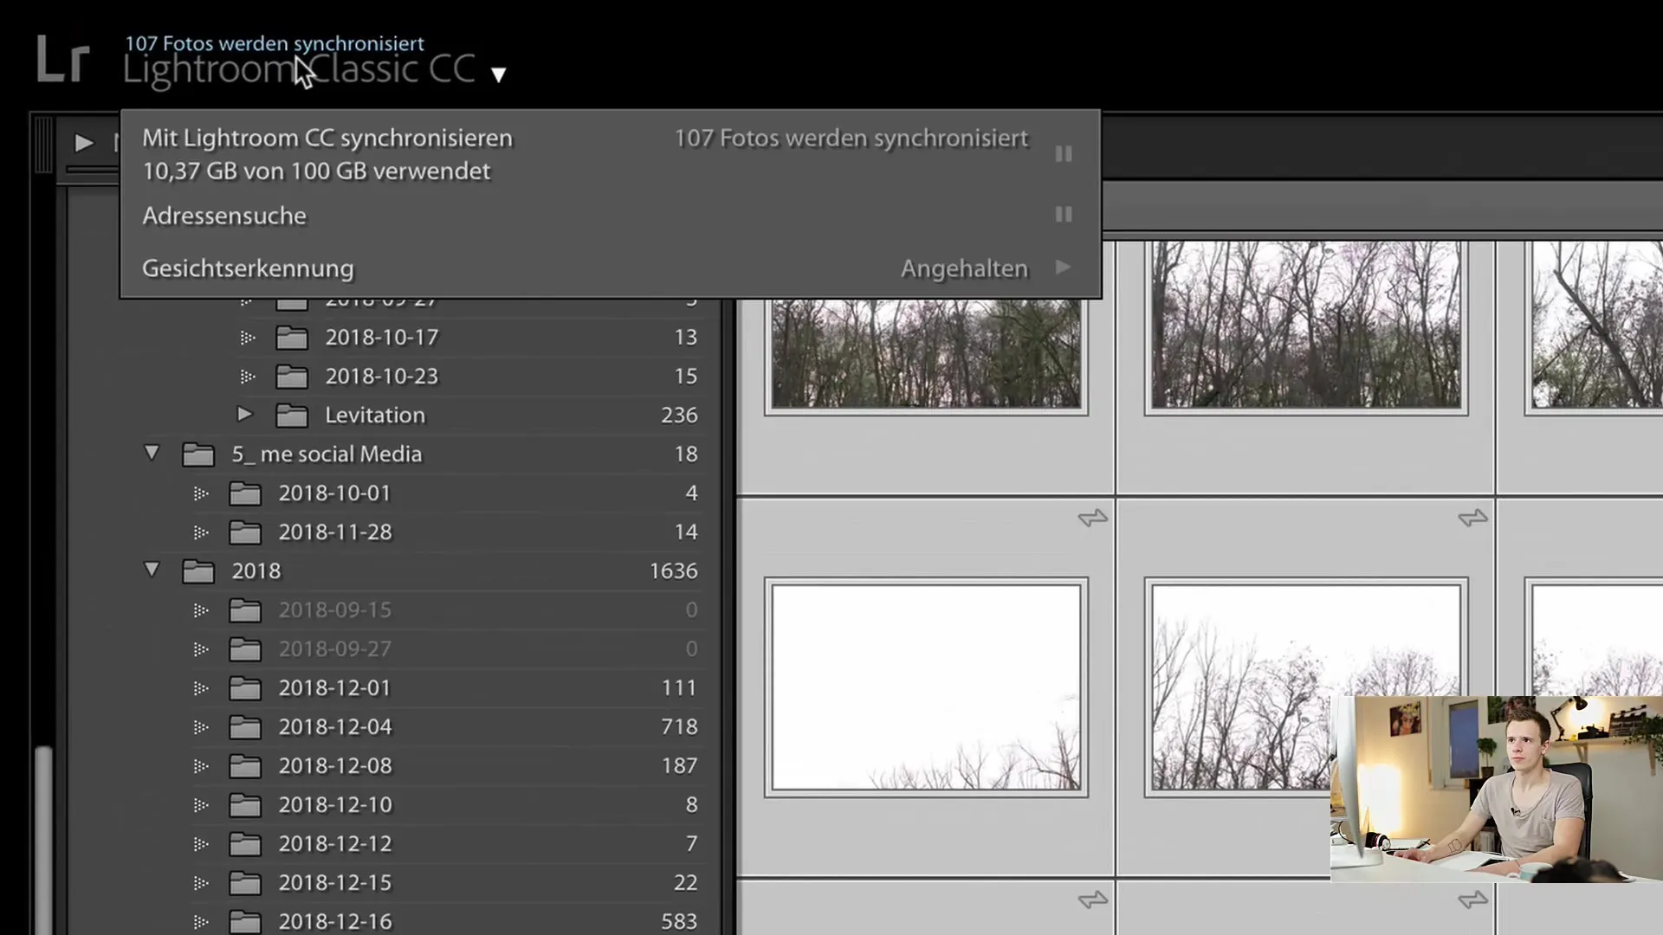Click the '5_ me social Media' folder icon

click(x=198, y=455)
